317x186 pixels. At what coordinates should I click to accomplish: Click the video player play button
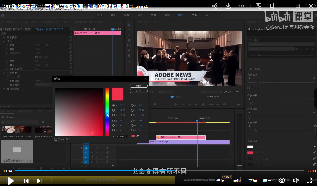click(x=10, y=181)
